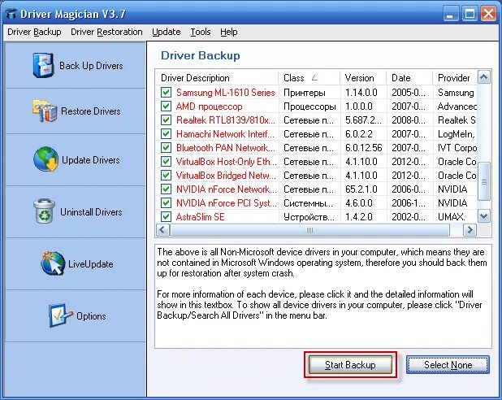Uncheck the VirtualBox Bridged Network driver
Viewport: 502px width, 400px height.
[166, 175]
